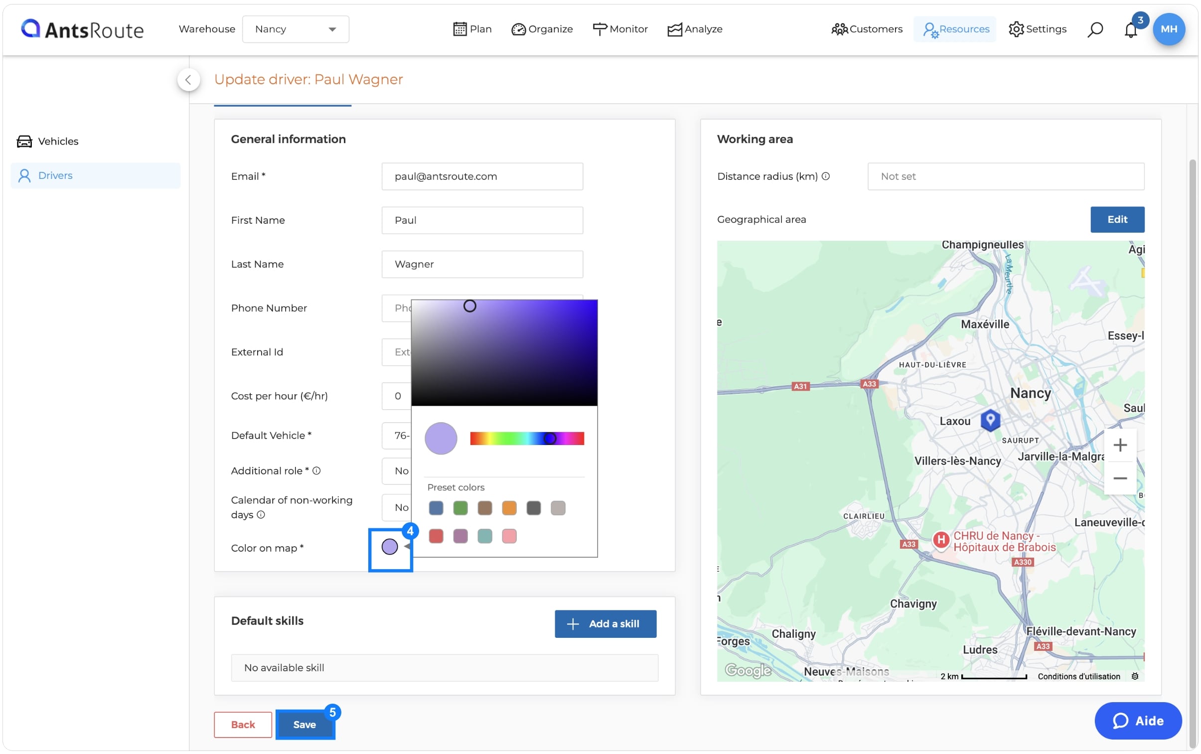Select the dark gray preset color

(x=533, y=508)
